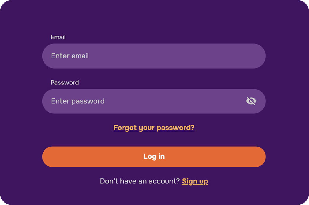309x205 pixels.
Task: Reveal hidden password characters
Action: (x=251, y=101)
